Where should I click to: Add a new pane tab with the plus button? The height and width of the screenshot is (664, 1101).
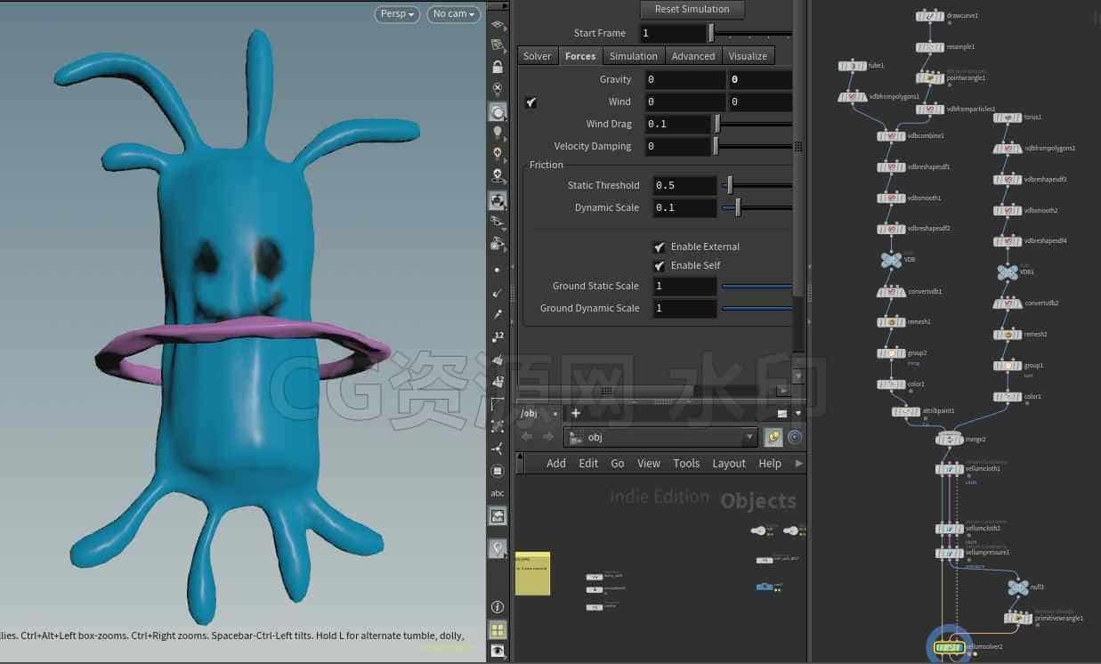click(576, 413)
